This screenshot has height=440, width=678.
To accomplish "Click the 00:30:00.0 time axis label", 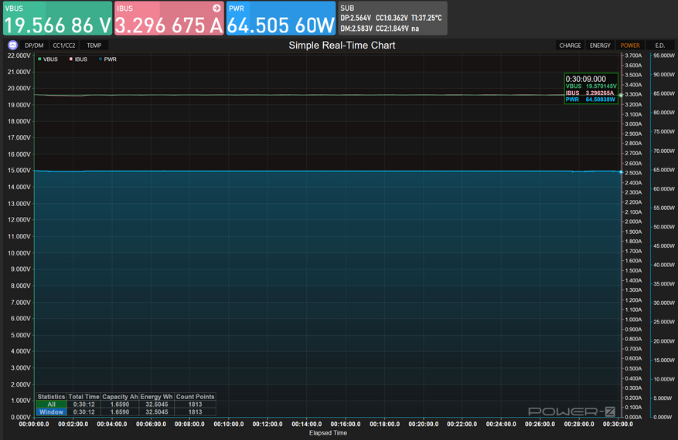I will [618, 424].
